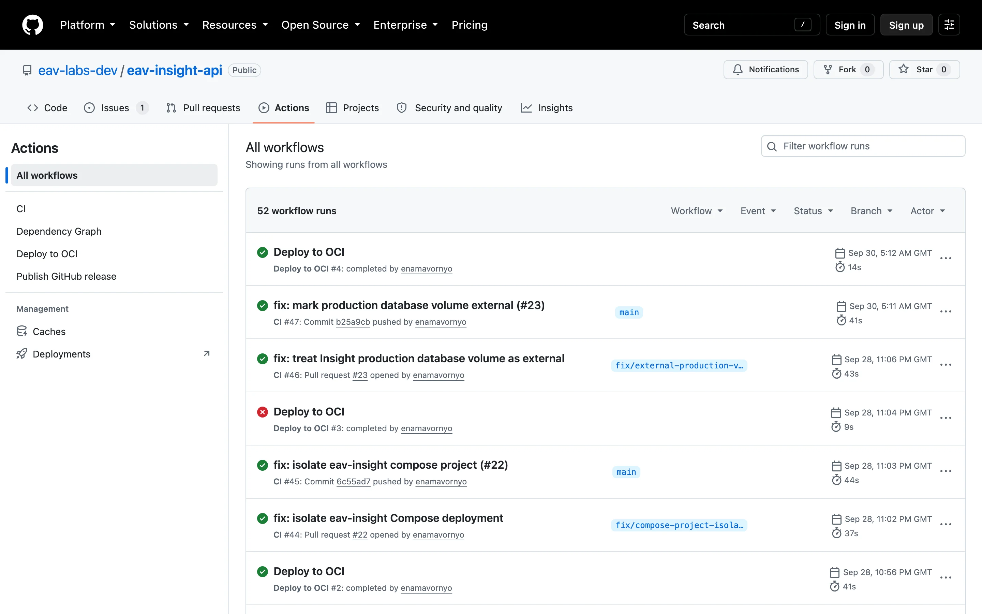The height and width of the screenshot is (614, 982).
Task: Fork the eav-insight-api repository
Action: (848, 70)
